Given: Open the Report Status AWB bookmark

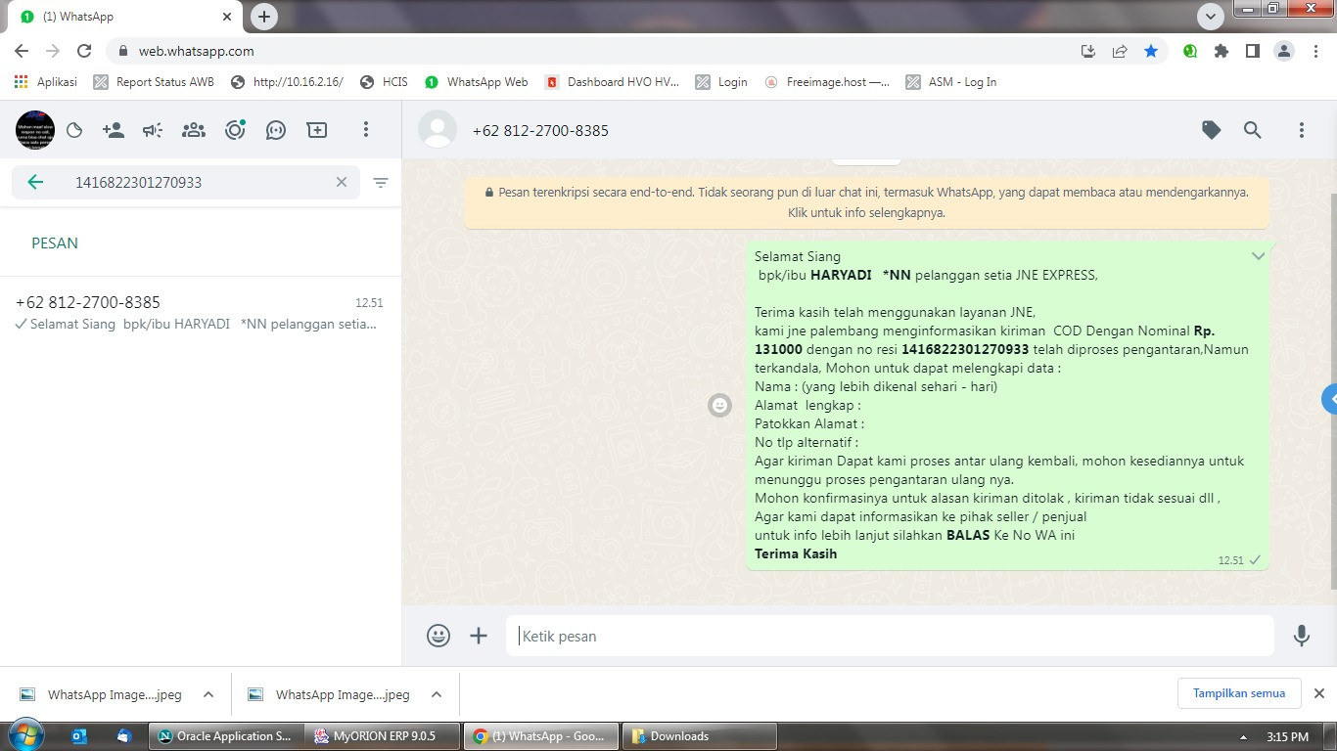Looking at the screenshot, I should (154, 82).
